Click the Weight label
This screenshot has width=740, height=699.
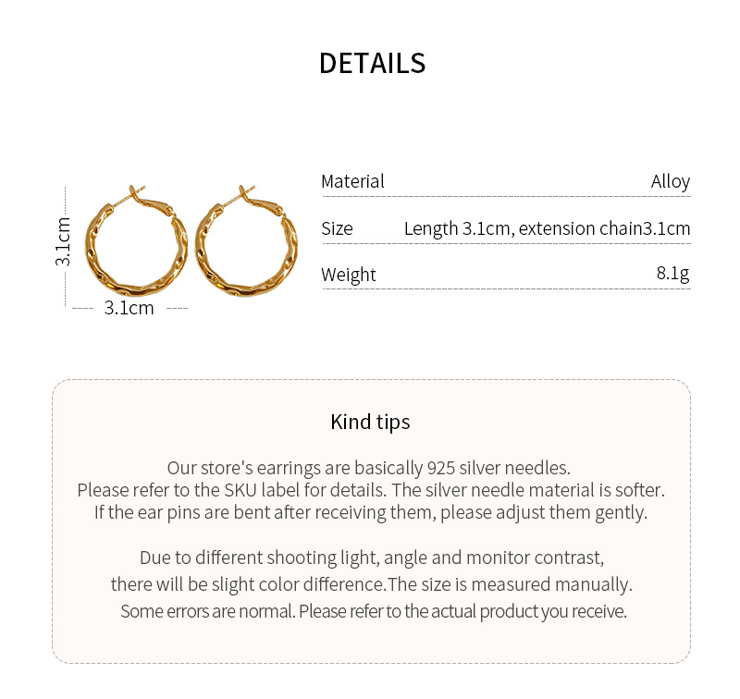click(x=349, y=275)
